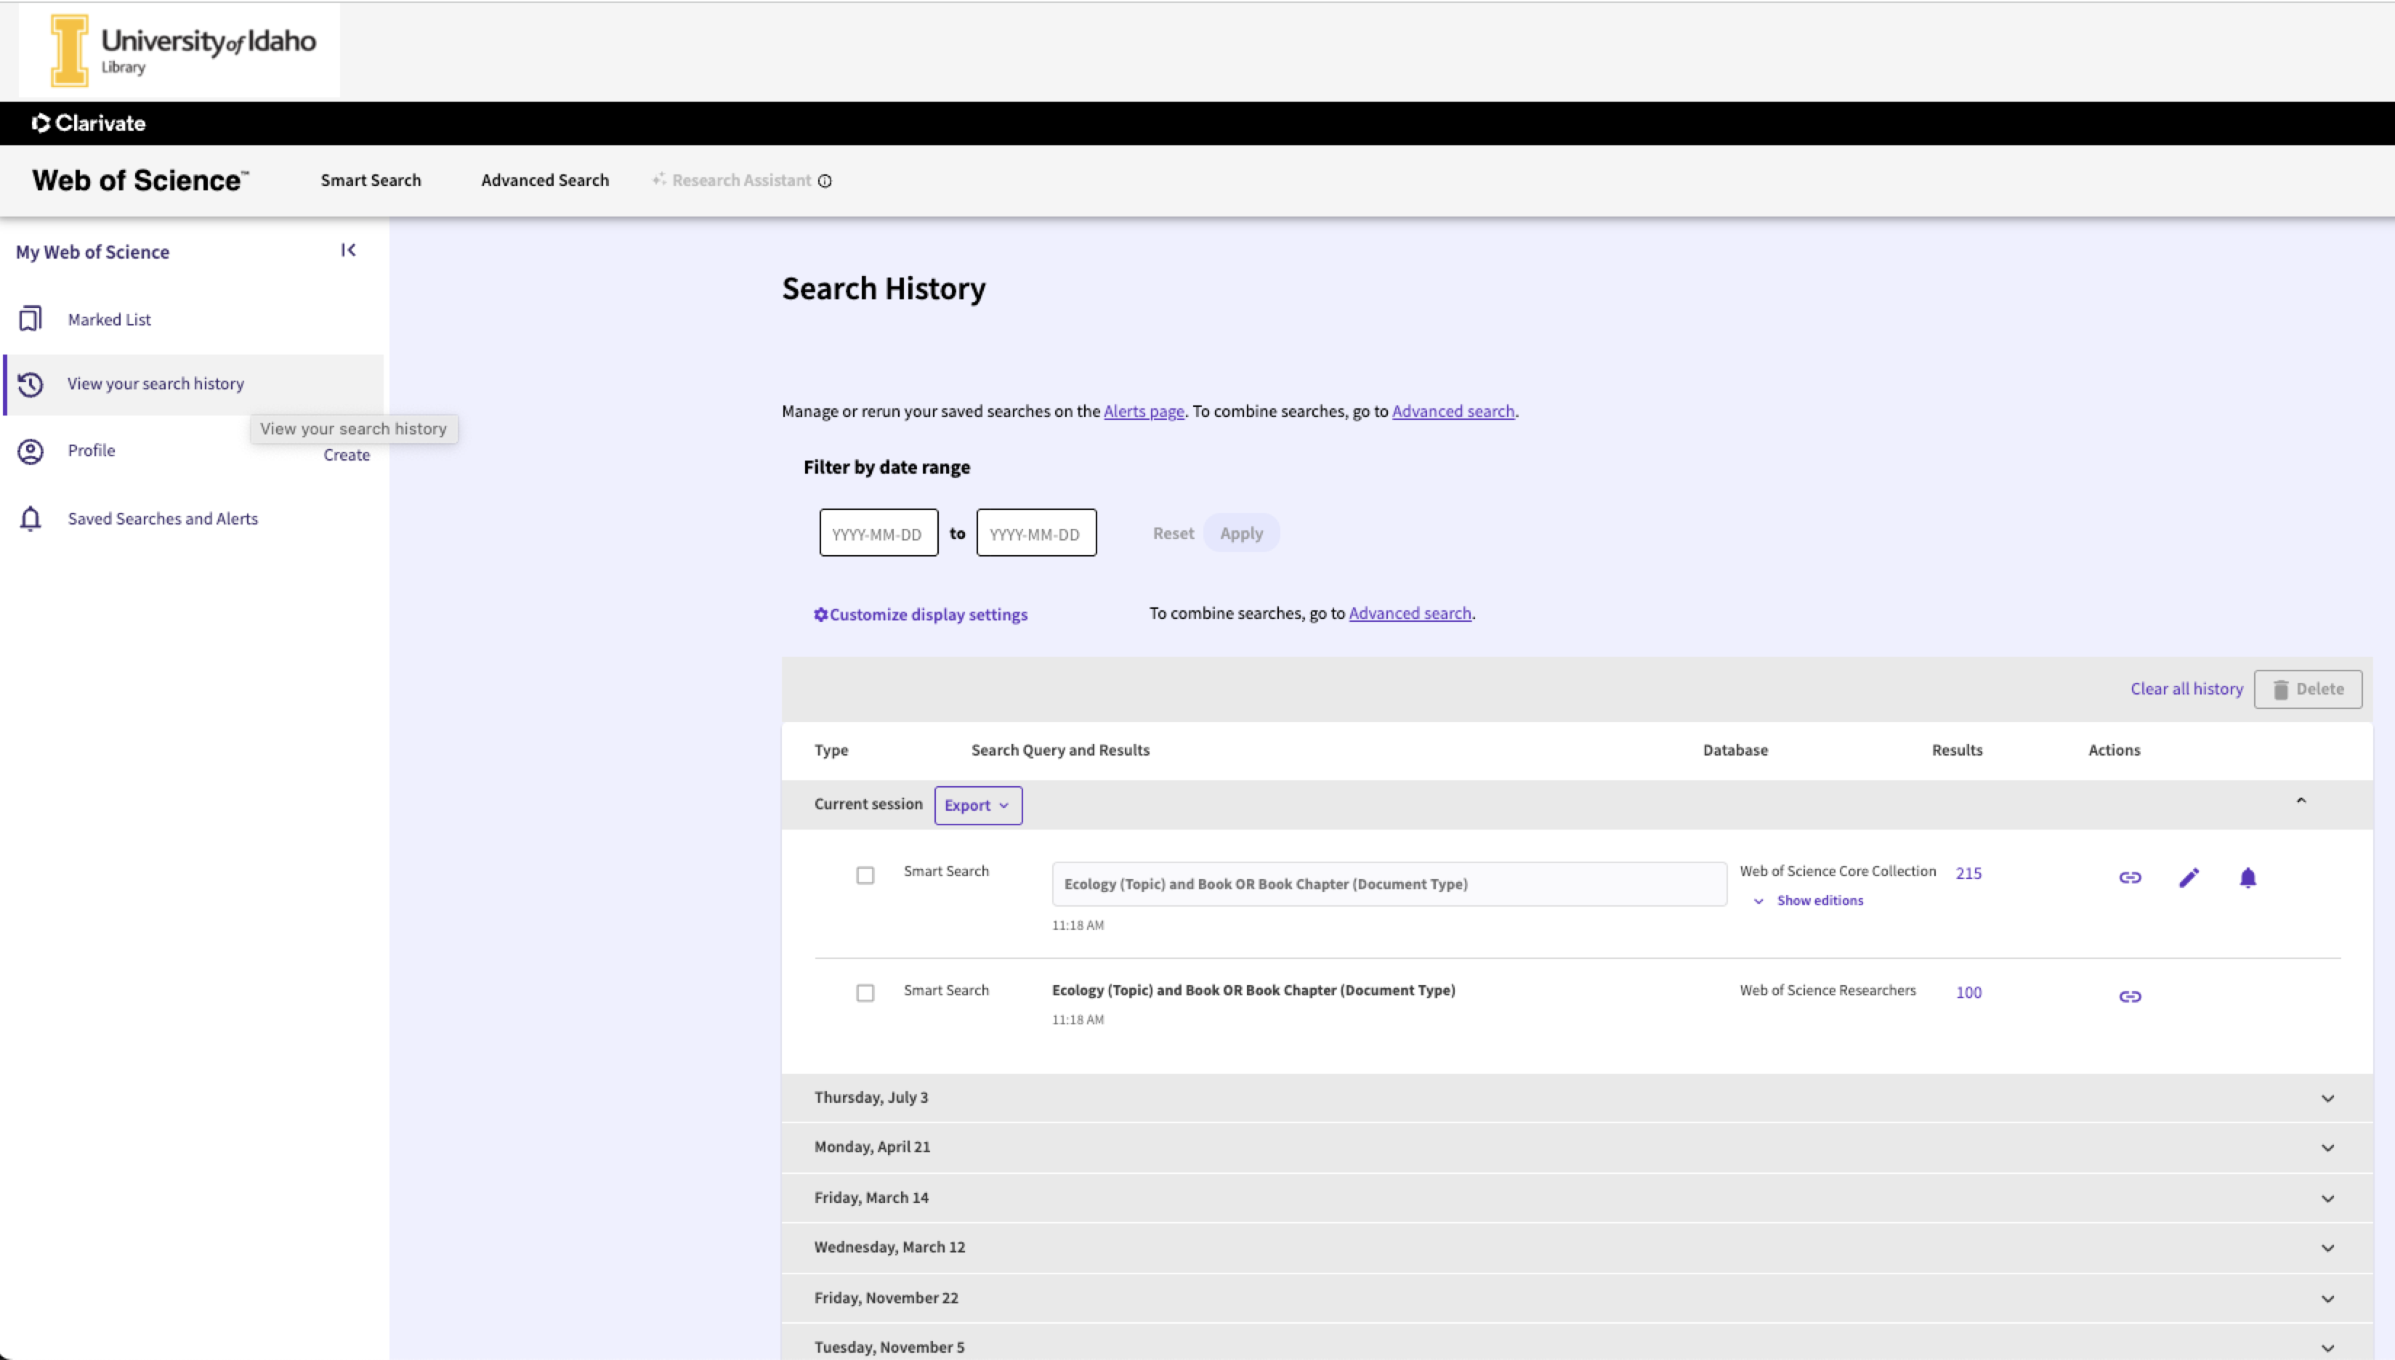Click the Results column header
The width and height of the screenshot is (2395, 1360).
coord(1957,750)
